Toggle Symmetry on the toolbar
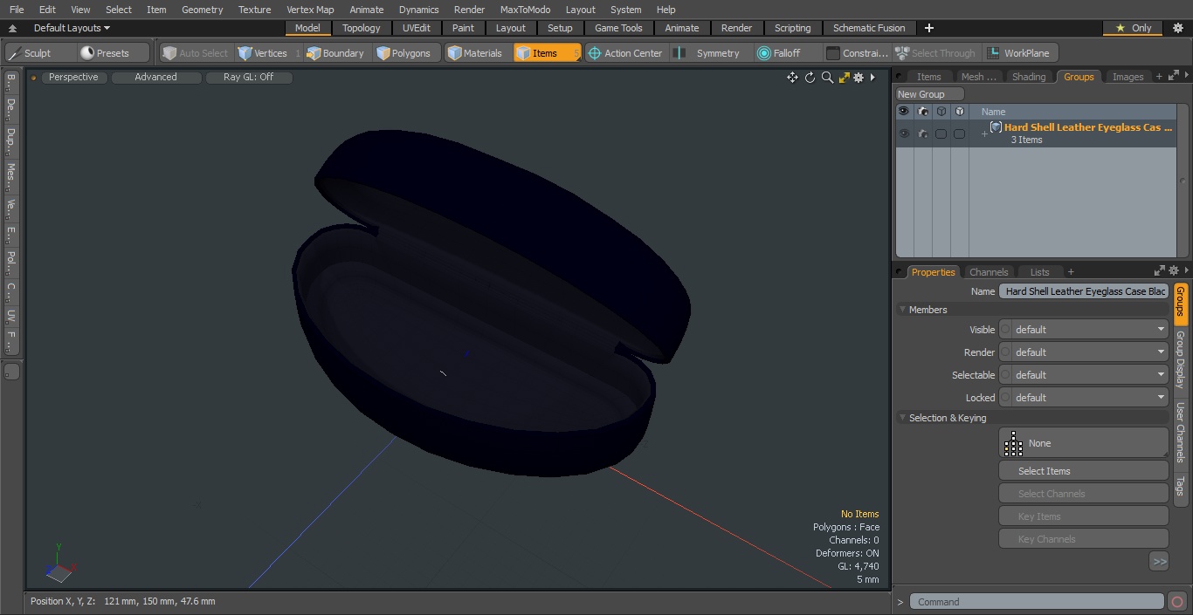 pos(709,53)
